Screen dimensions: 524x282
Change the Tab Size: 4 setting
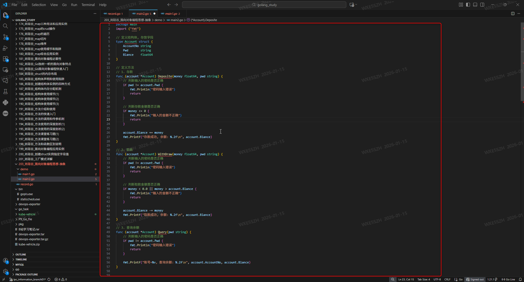click(x=424, y=279)
